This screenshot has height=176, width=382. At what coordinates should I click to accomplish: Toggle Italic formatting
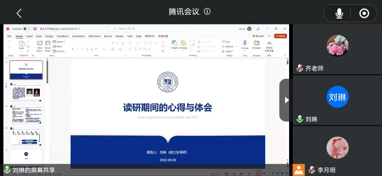pyautogui.click(x=78, y=49)
